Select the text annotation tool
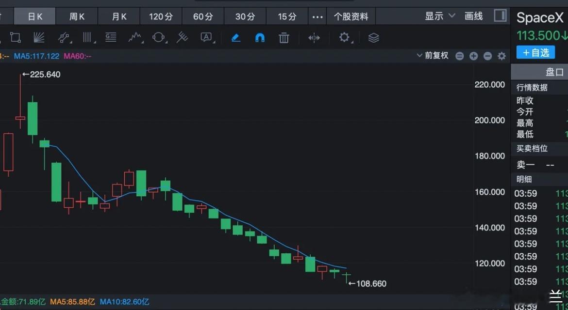Image resolution: width=568 pixels, height=310 pixels. click(206, 38)
